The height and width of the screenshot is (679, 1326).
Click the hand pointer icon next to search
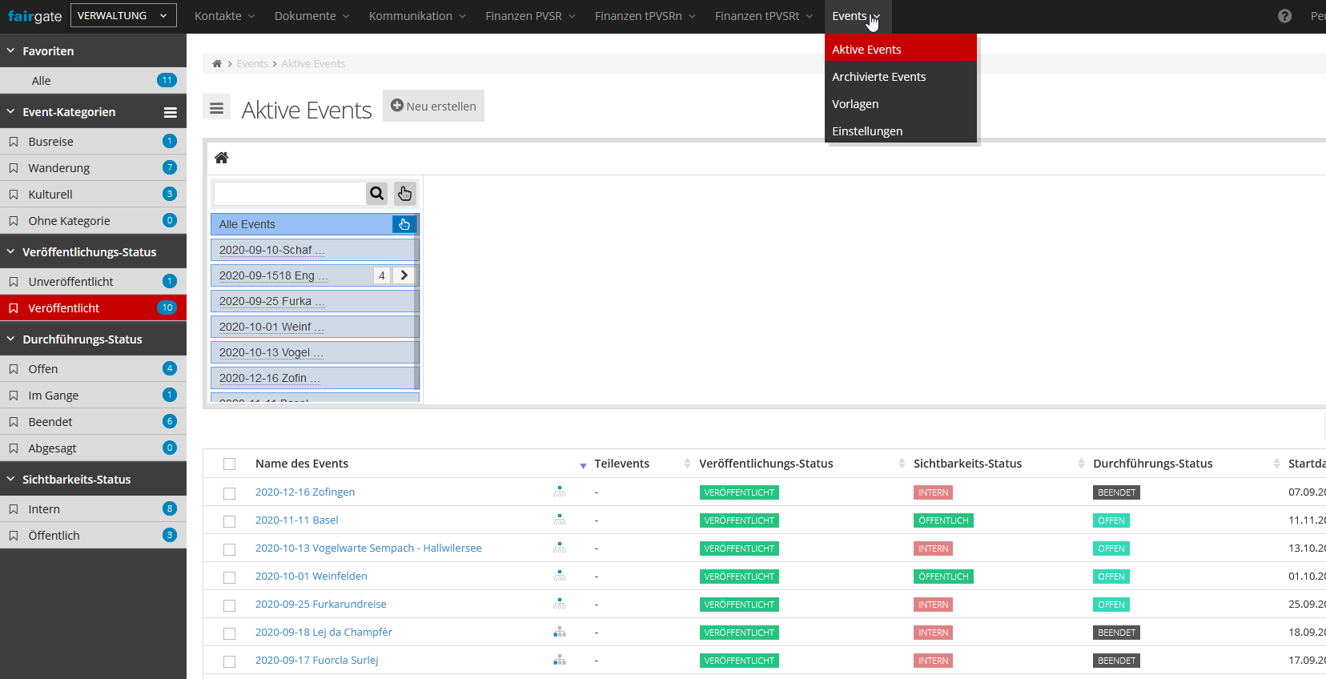pyautogui.click(x=405, y=194)
